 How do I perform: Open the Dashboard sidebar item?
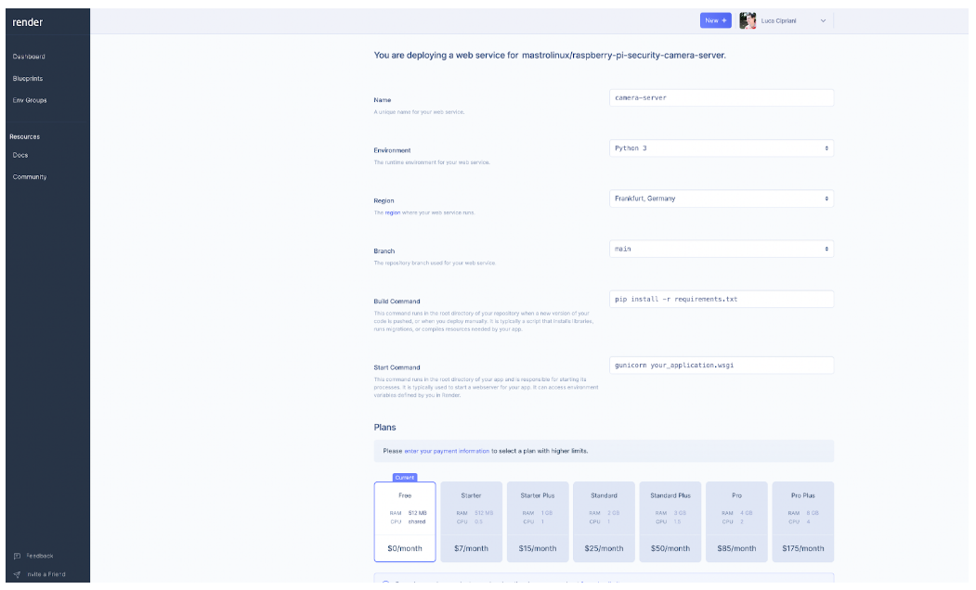pos(29,57)
